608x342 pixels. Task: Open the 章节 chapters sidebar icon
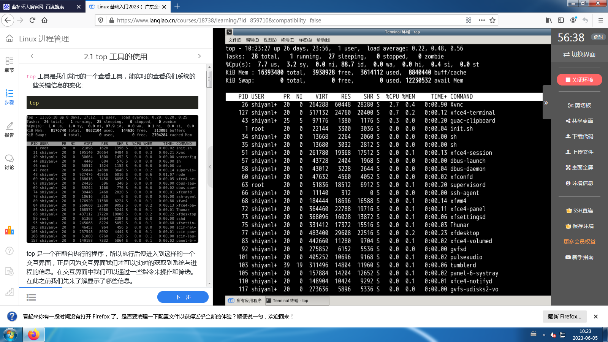tap(9, 64)
